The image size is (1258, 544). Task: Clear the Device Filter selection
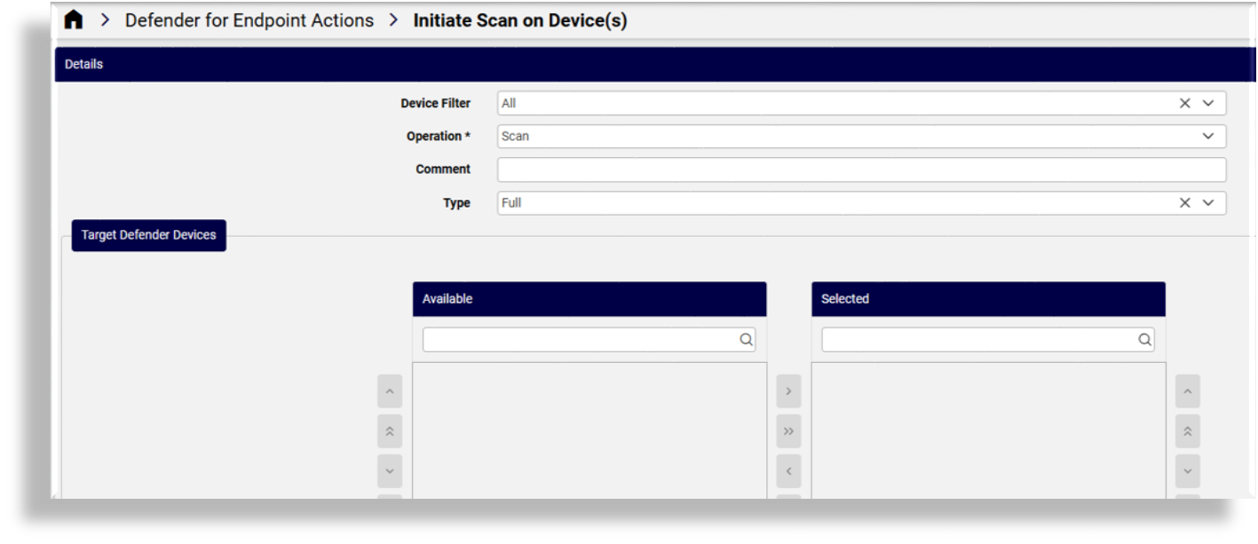[1184, 103]
